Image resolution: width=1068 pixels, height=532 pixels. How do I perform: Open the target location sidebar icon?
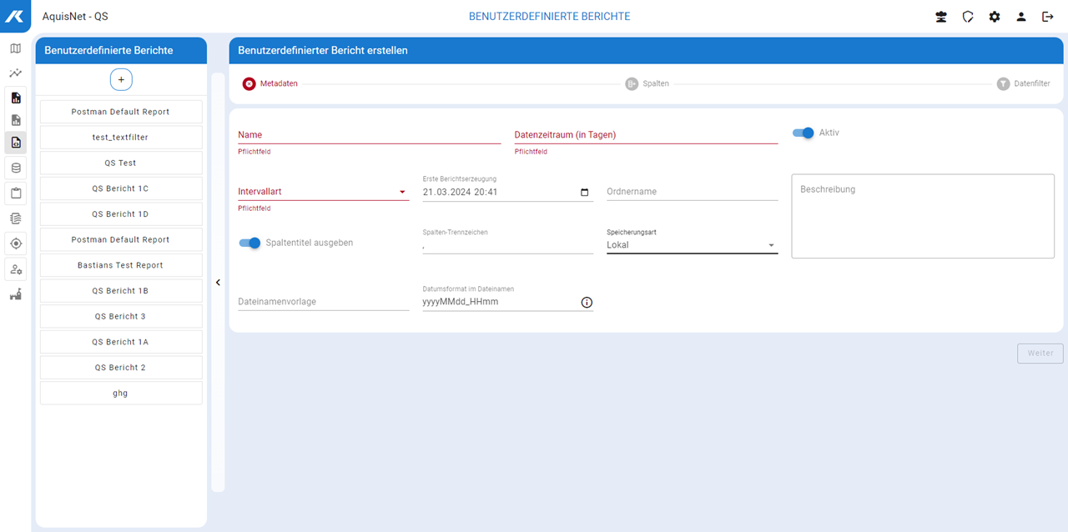tap(15, 243)
